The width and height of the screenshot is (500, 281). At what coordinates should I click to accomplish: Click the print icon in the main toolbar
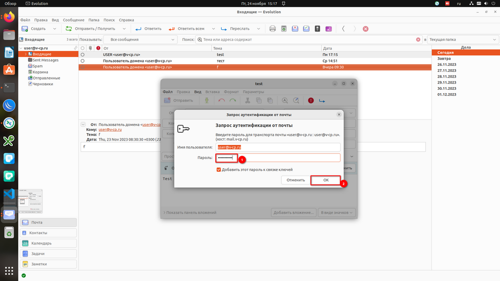(273, 29)
